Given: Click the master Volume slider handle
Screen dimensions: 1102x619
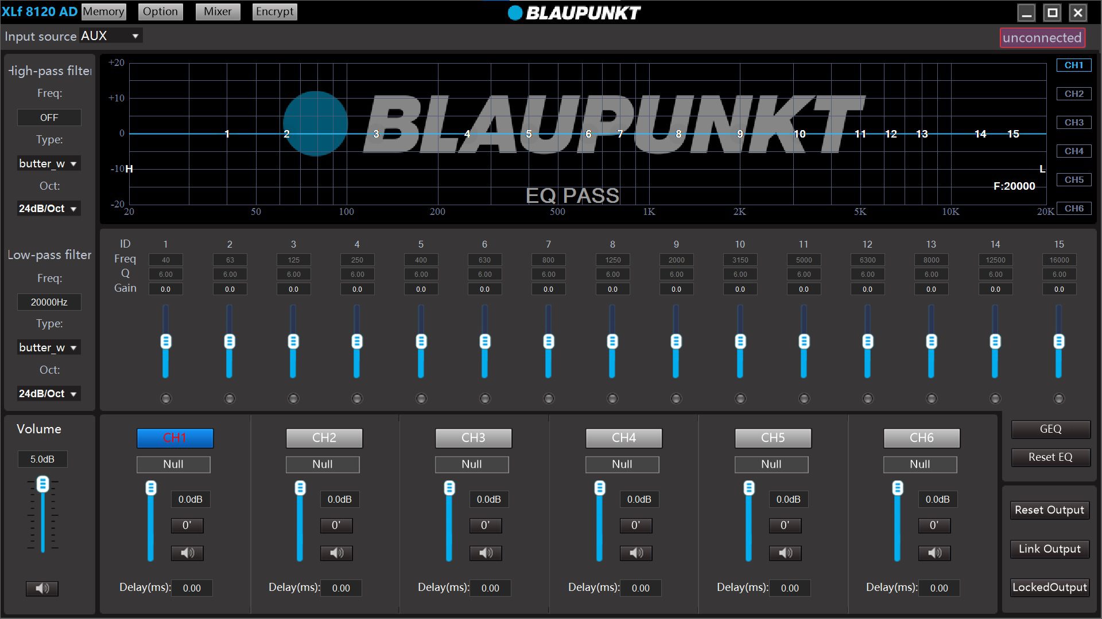Looking at the screenshot, I should (x=42, y=484).
